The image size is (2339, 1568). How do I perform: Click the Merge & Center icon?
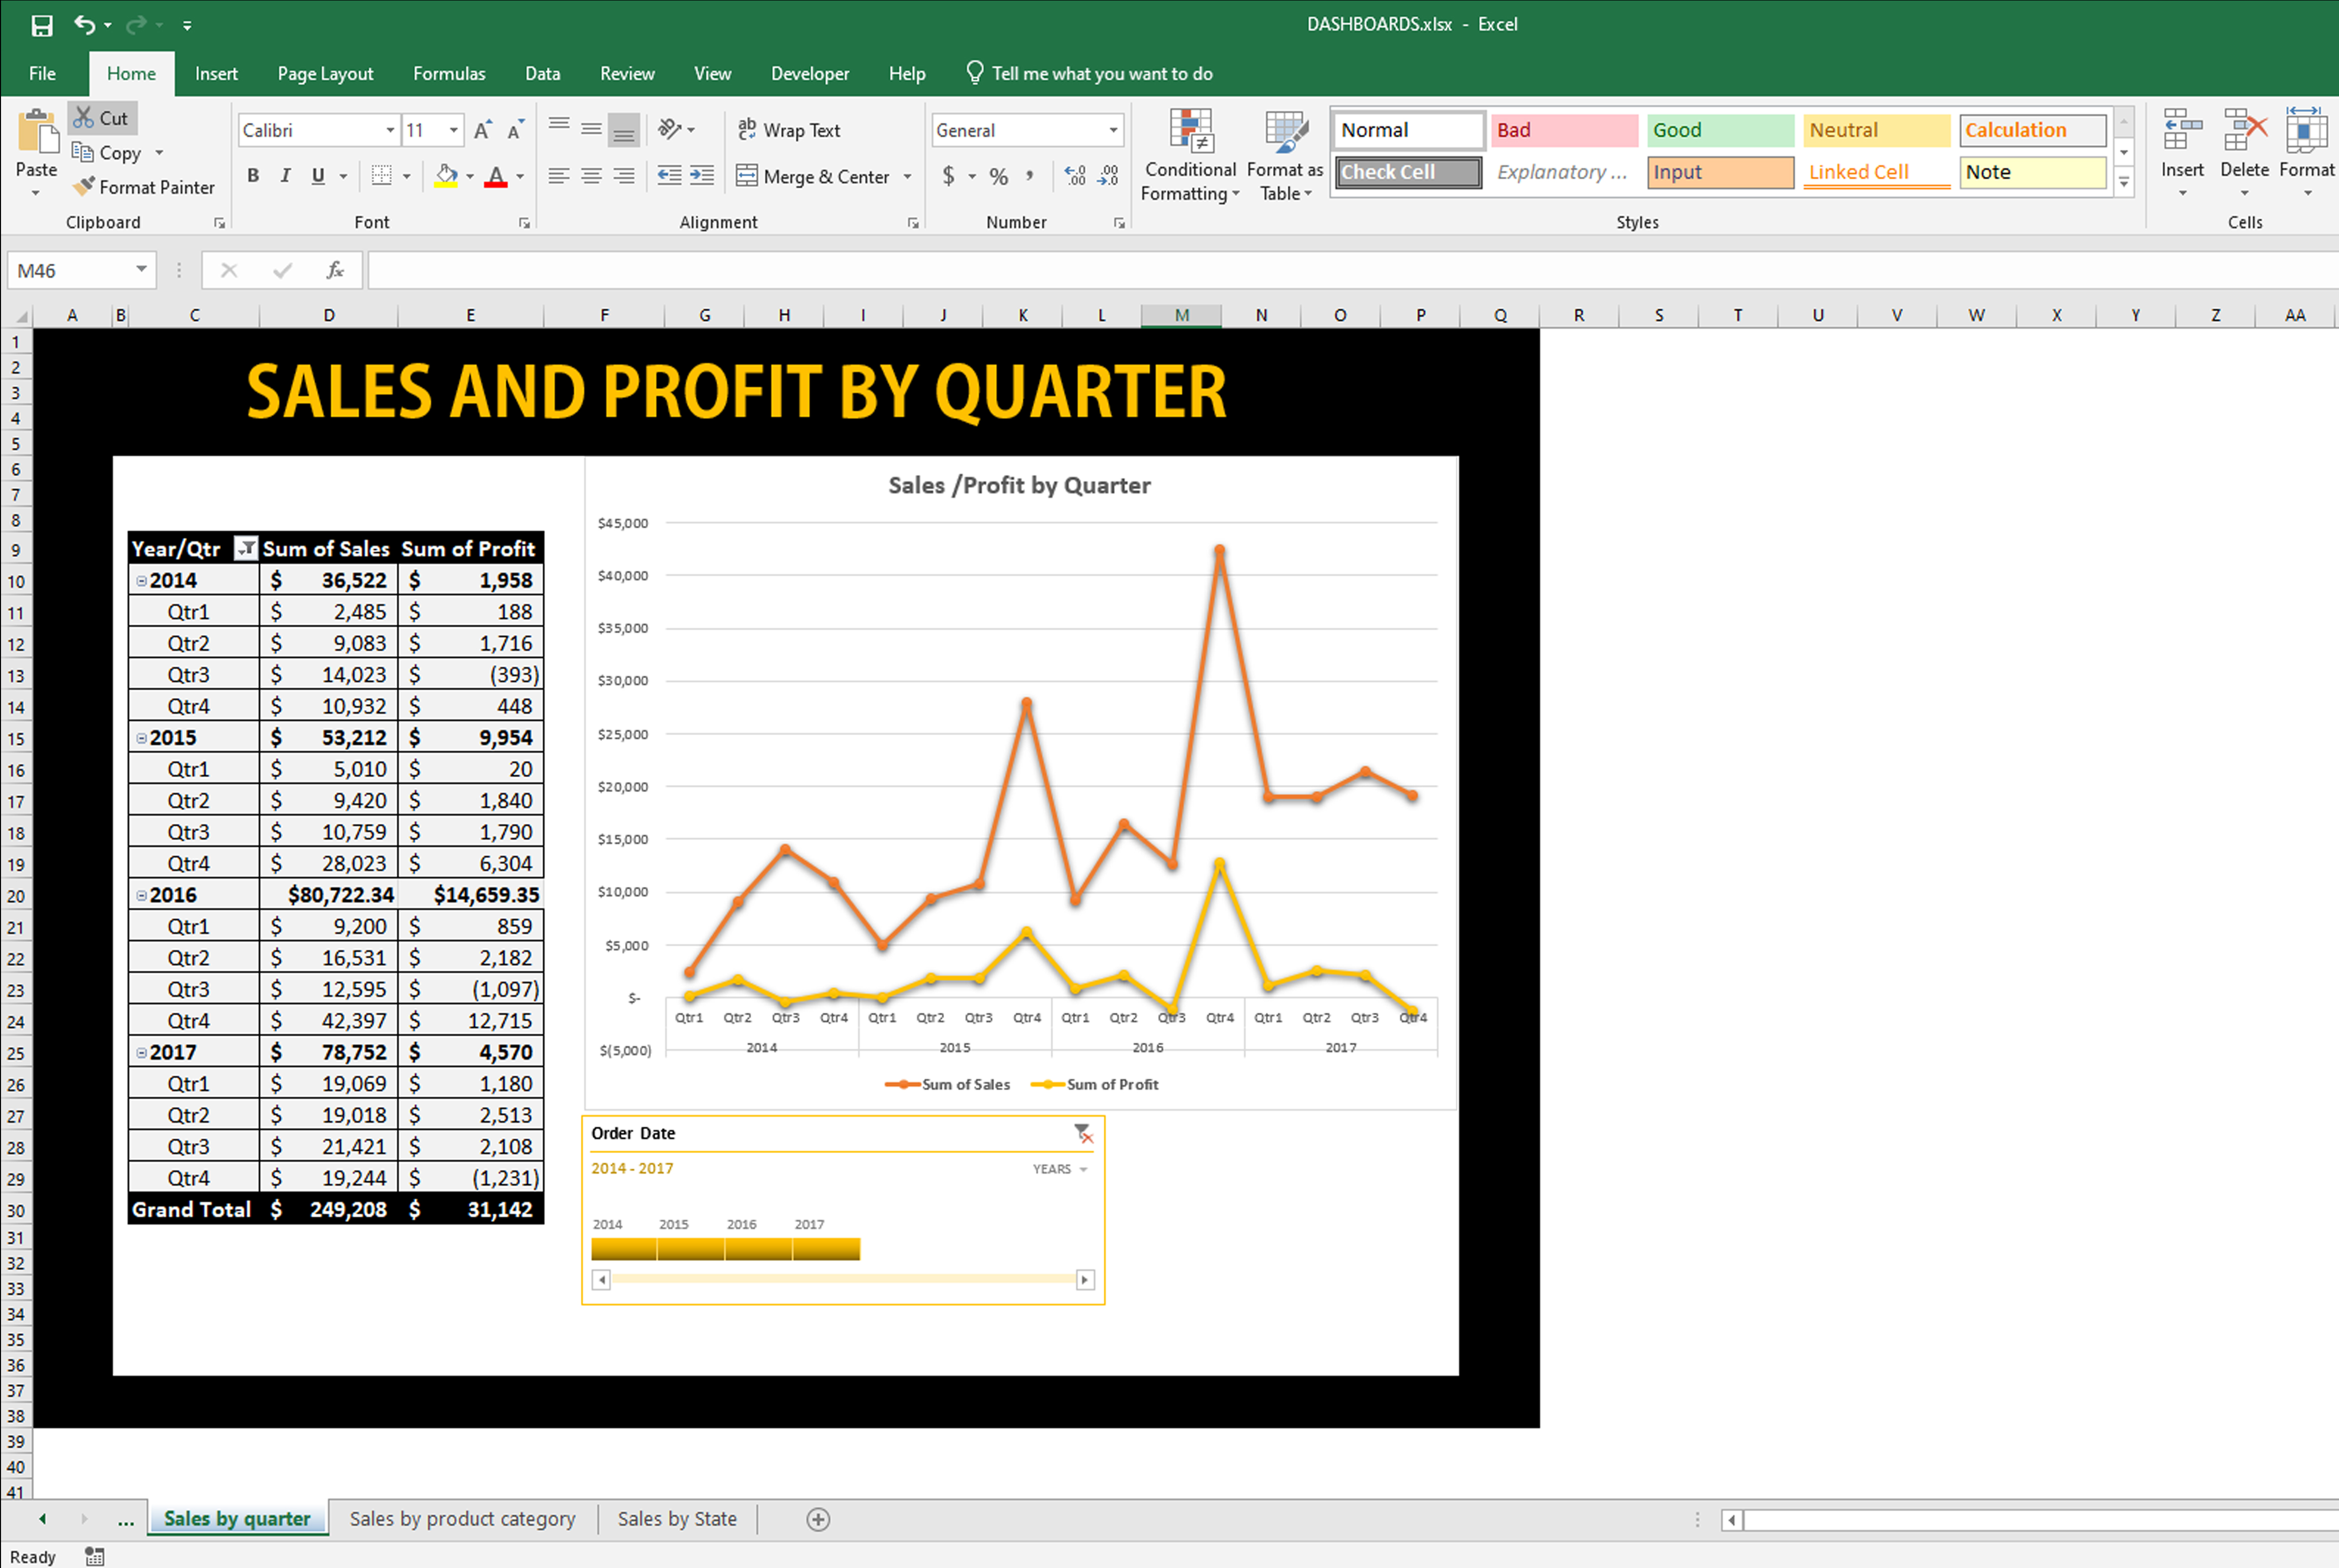(x=746, y=176)
